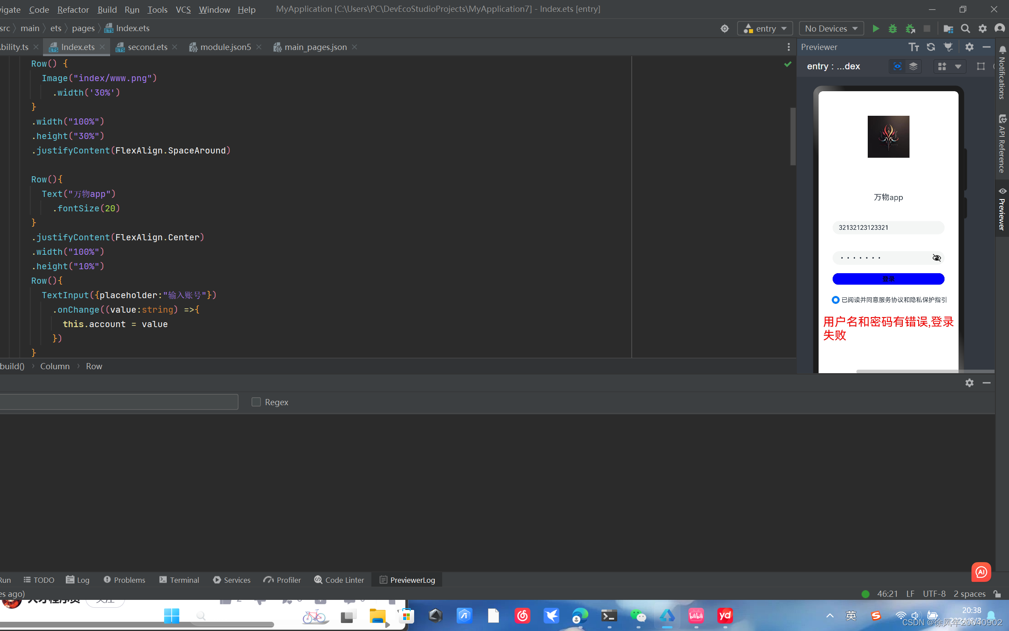The image size is (1009, 631).
Task: Select the agreement radio button
Action: (835, 300)
